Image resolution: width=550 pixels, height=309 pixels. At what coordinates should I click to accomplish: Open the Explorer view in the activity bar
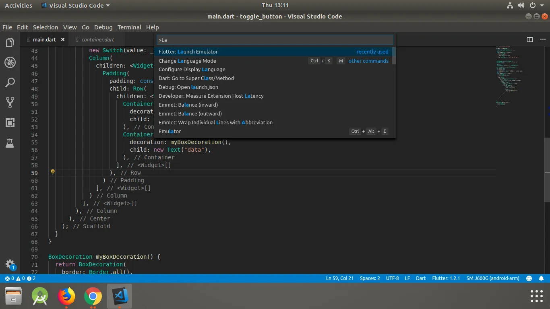click(10, 42)
